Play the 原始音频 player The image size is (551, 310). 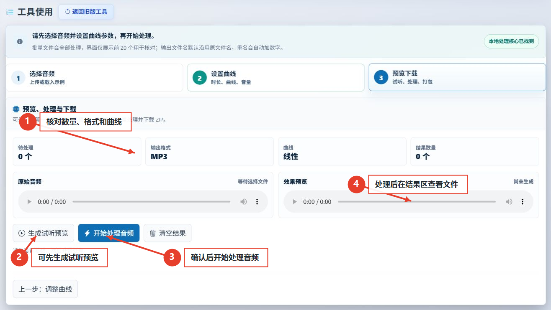click(29, 202)
